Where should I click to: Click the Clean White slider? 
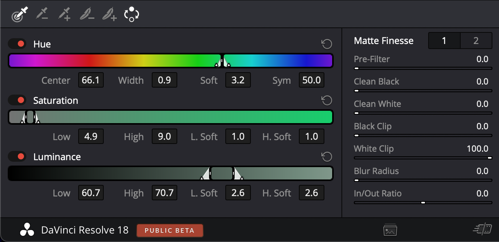(423, 113)
